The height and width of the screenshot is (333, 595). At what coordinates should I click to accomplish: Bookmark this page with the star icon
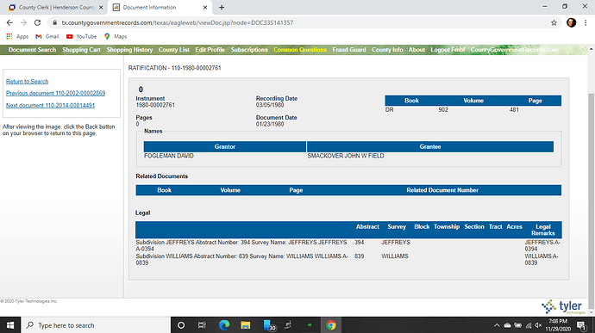coord(554,22)
